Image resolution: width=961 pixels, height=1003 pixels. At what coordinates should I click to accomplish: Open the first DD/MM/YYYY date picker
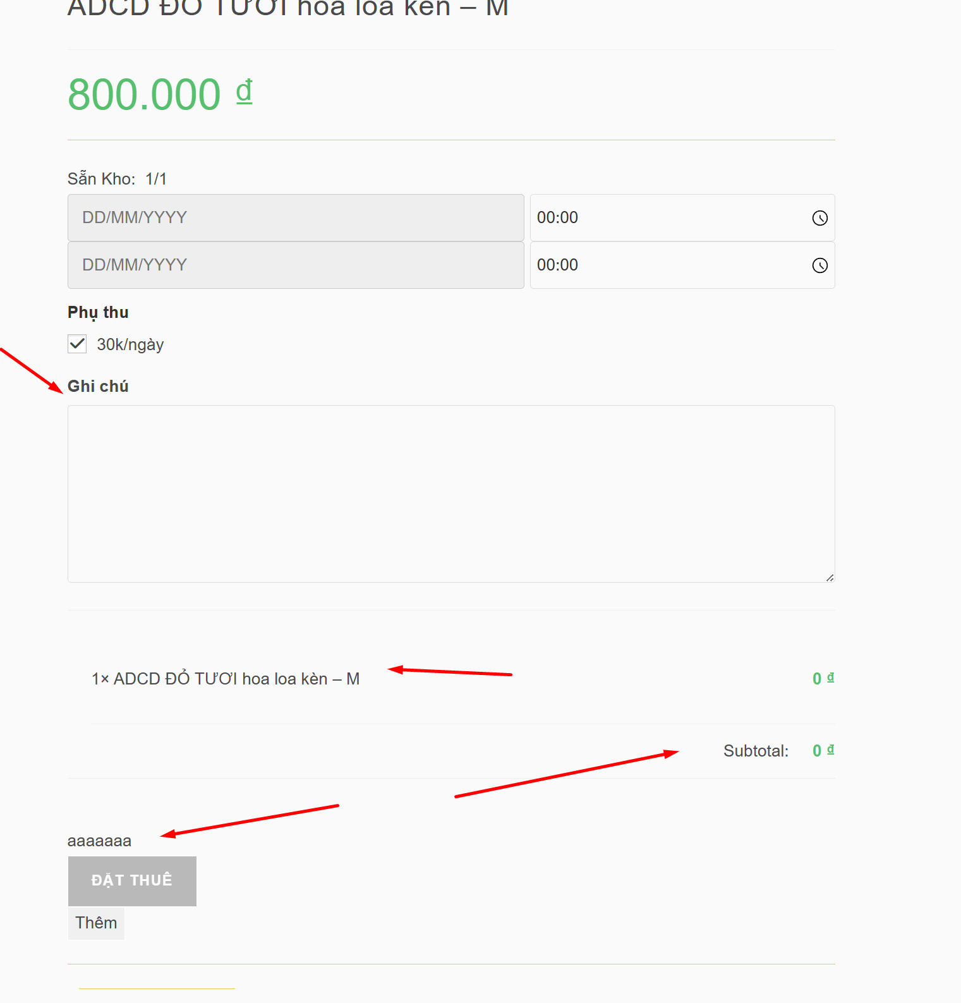[x=296, y=217]
